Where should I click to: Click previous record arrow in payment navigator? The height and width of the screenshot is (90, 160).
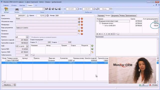[102, 34]
